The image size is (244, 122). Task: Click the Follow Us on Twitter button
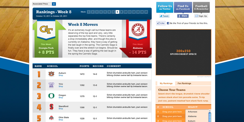[x=165, y=7]
